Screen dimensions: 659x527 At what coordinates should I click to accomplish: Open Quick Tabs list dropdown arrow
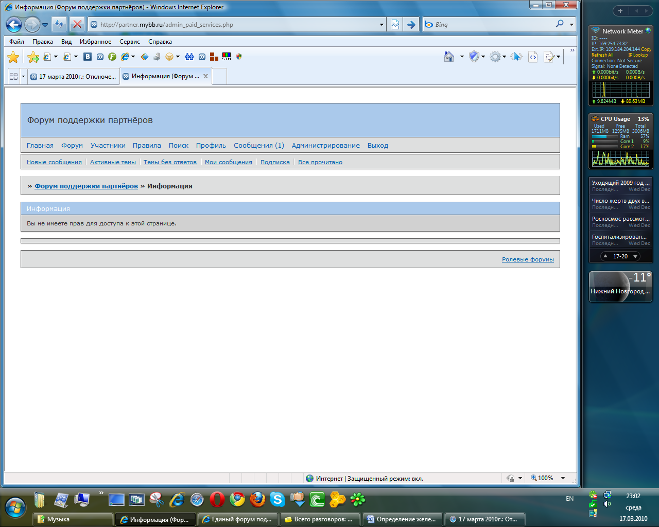[23, 76]
